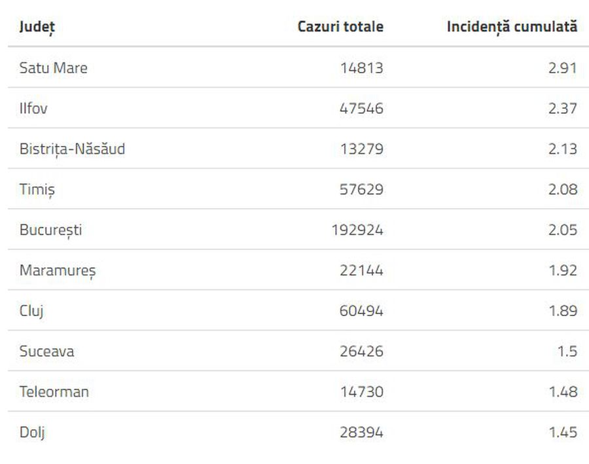Select the Suceava row label

pyautogui.click(x=46, y=351)
